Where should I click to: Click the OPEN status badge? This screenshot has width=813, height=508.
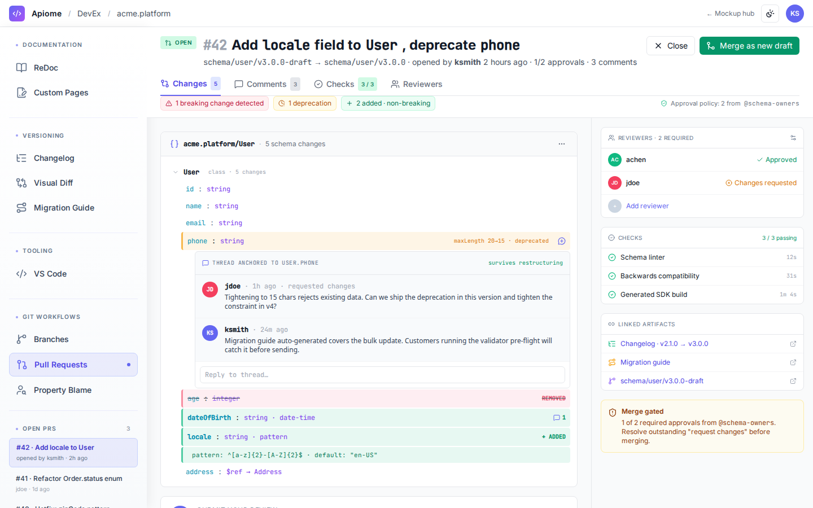pos(178,43)
